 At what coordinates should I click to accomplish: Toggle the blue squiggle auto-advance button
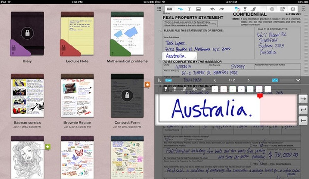(x=275, y=80)
